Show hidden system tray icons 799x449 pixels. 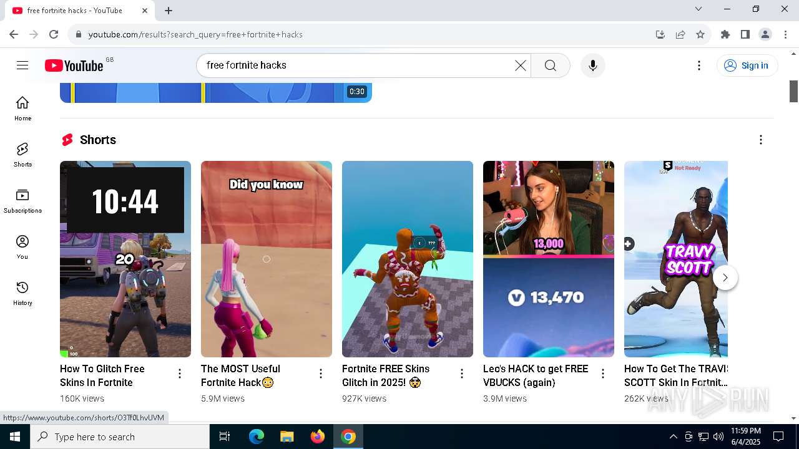(673, 437)
